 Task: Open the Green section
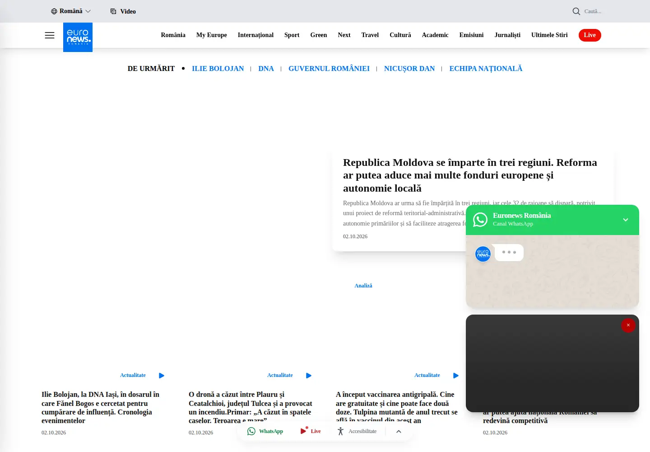tap(319, 35)
